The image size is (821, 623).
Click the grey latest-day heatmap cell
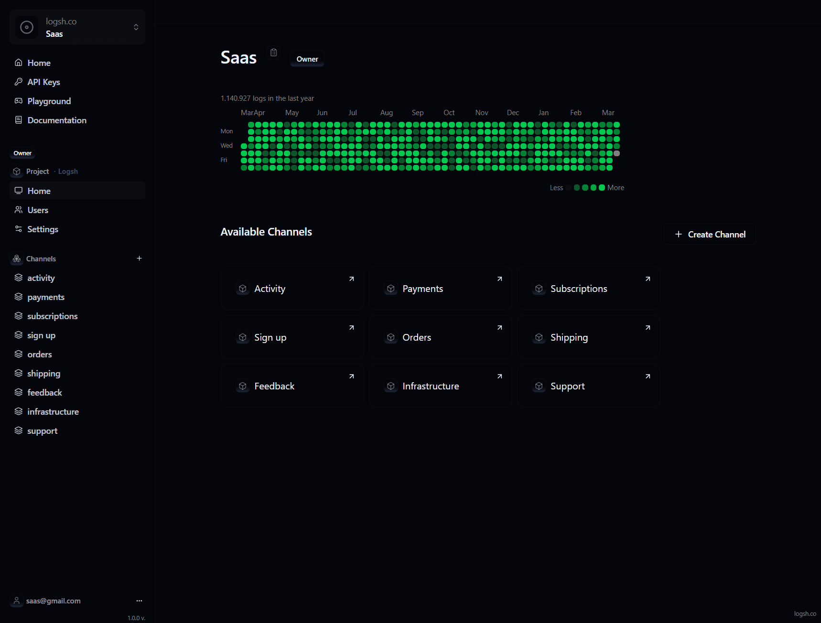[617, 153]
